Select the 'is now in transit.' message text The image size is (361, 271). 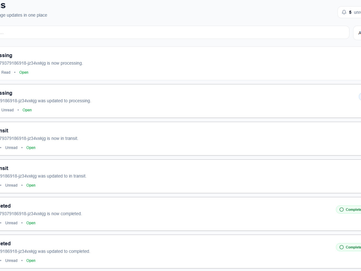[x=39, y=138]
